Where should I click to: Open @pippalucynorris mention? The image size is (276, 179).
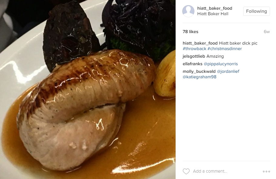click(221, 64)
